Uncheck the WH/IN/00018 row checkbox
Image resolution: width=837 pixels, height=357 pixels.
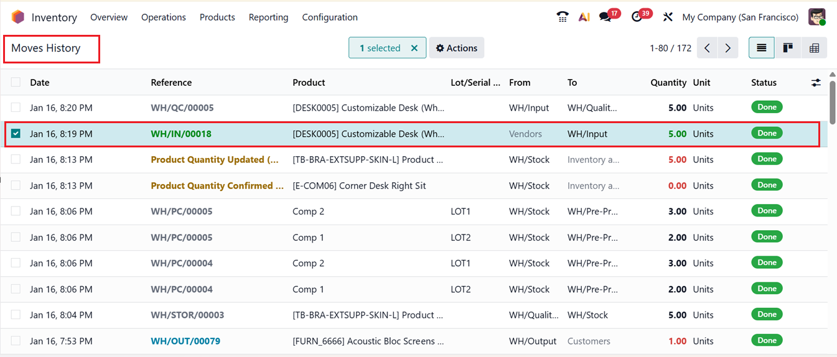coord(16,134)
